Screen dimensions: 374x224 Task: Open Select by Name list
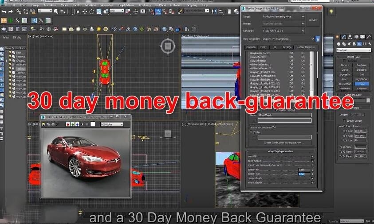point(63,11)
